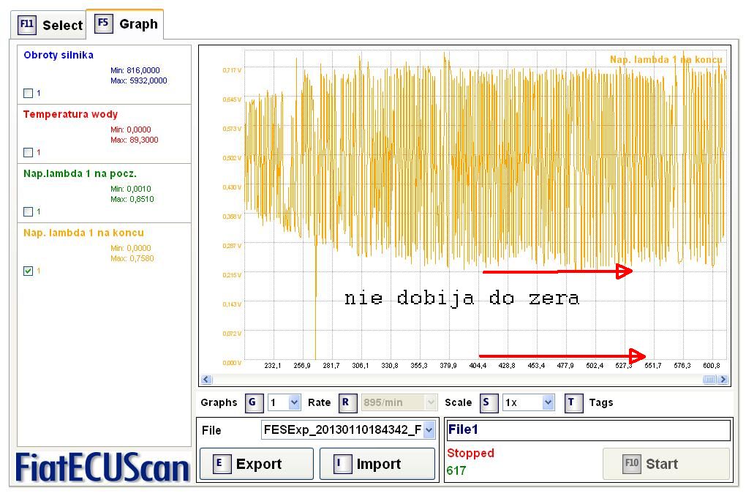
Task: Click the Export button
Action: pos(257,464)
